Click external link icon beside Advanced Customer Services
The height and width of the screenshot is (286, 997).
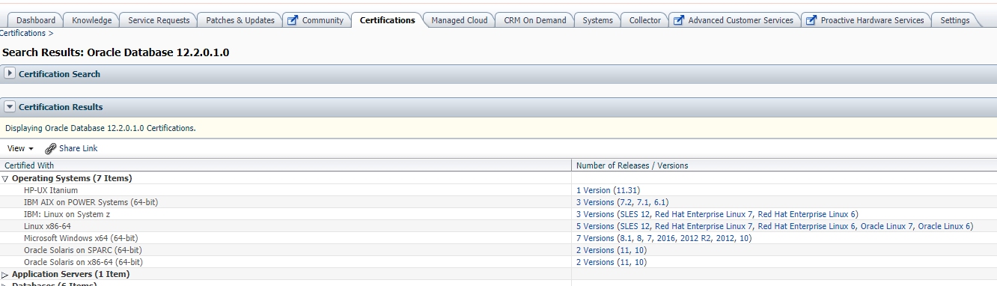[x=679, y=20]
